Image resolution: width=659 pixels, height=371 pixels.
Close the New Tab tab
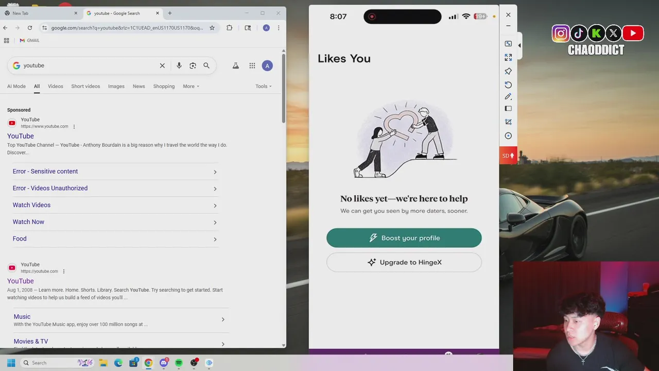76,13
